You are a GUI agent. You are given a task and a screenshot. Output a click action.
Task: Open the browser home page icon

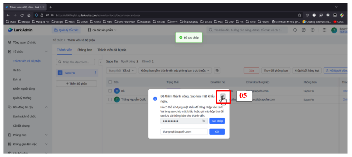29,15
